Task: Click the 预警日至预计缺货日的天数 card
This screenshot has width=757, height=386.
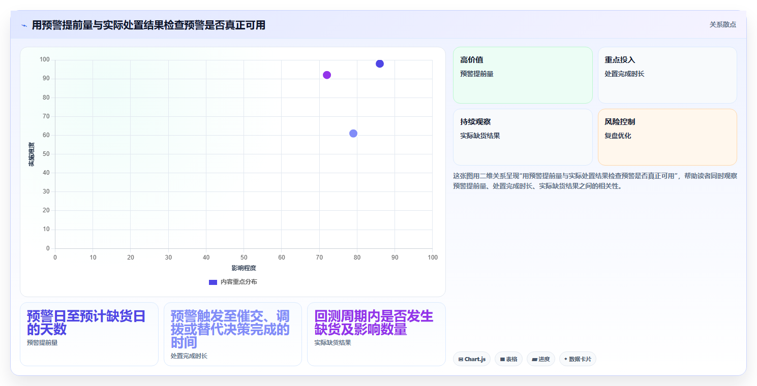Action: click(x=89, y=334)
